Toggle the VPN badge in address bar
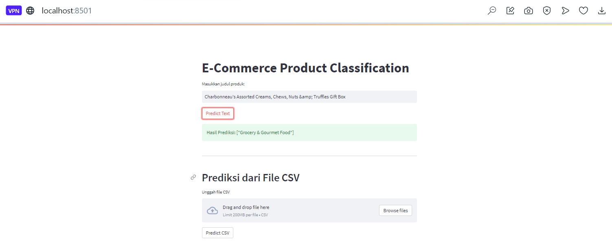 click(x=14, y=11)
